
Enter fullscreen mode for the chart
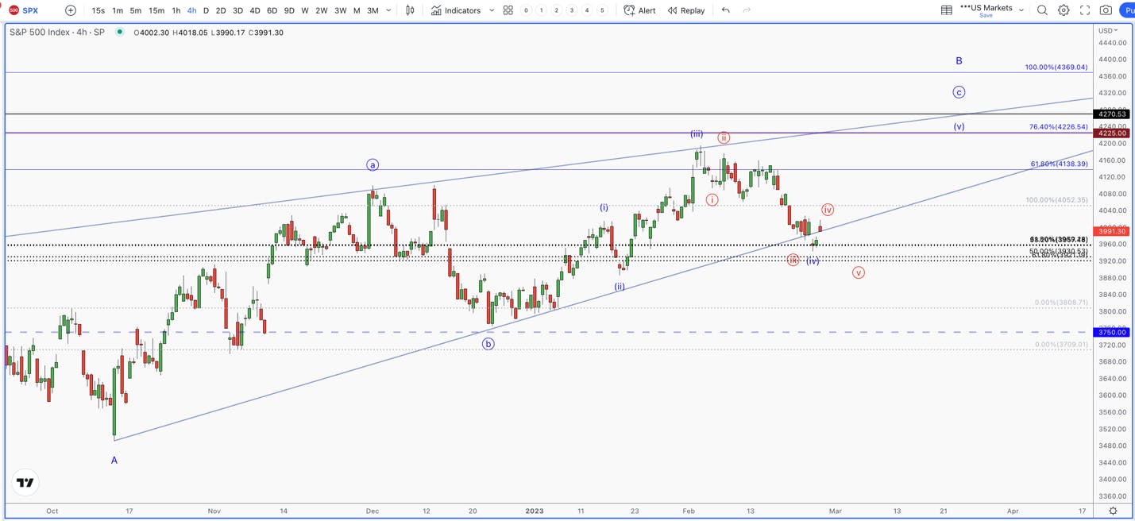coord(1085,10)
